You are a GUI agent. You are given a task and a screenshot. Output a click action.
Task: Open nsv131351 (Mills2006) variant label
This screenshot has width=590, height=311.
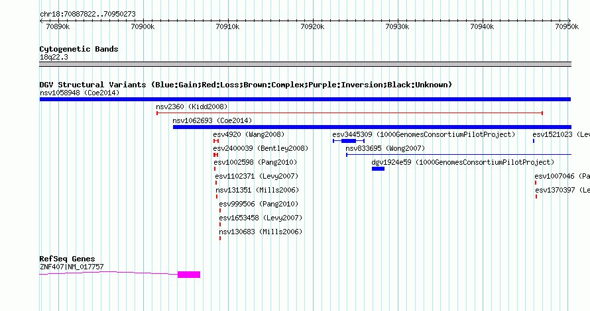click(257, 190)
